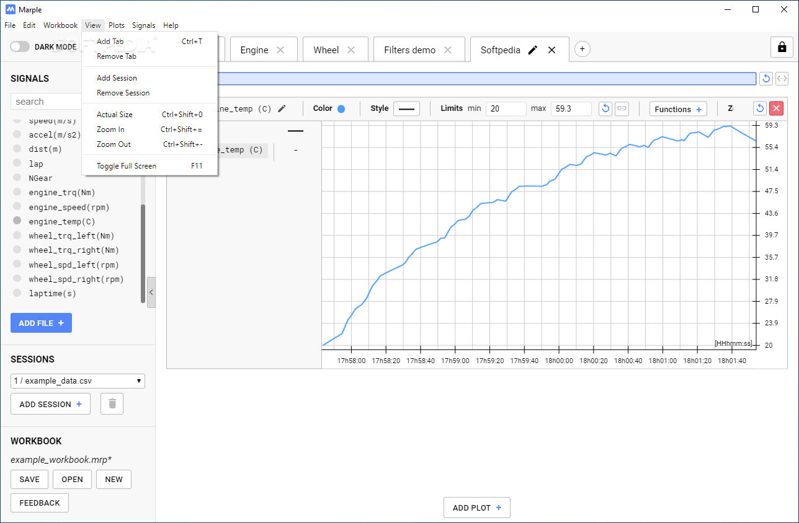Select wheel_spd_left(rpm) signal text
This screenshot has width=799, height=523.
point(74,265)
